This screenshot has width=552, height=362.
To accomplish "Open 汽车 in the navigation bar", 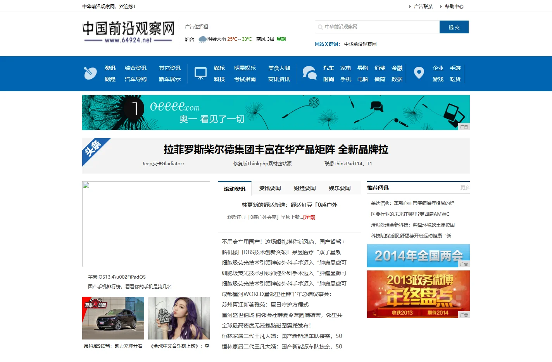I will 329,68.
